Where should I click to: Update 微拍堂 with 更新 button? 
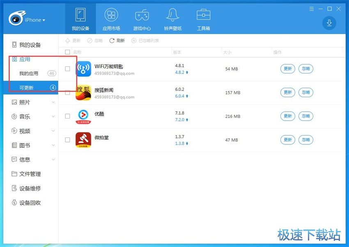[288, 140]
